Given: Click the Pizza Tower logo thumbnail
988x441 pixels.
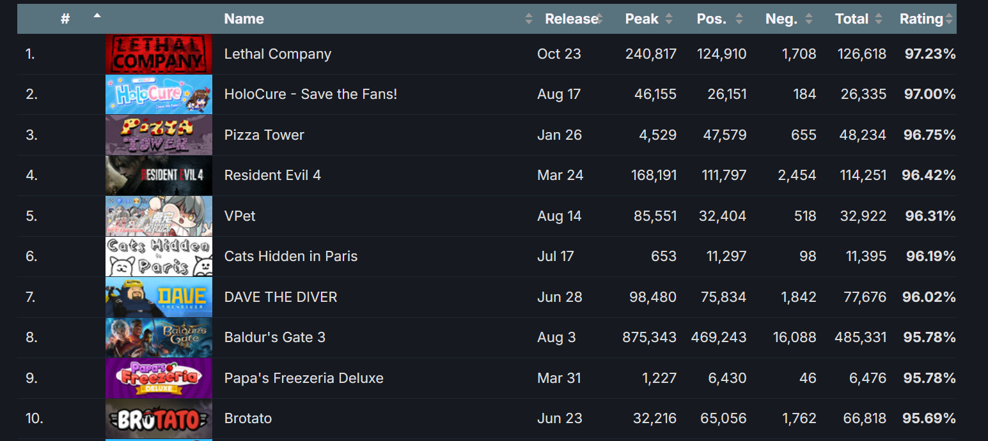Looking at the screenshot, I should [x=159, y=135].
